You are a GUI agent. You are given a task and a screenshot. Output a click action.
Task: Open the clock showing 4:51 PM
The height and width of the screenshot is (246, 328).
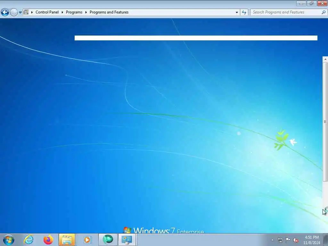click(x=312, y=240)
